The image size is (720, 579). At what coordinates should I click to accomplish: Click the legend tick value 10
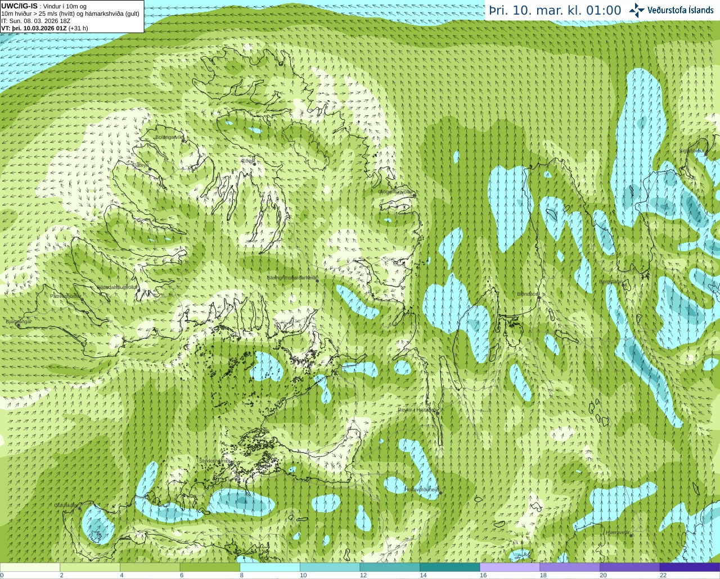(x=303, y=575)
